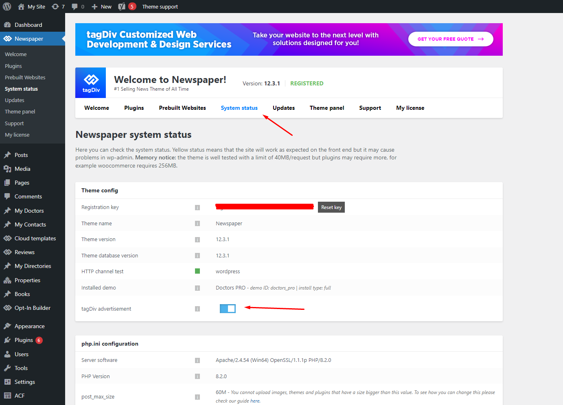Click GET YOUR FREE QUOTE button
The height and width of the screenshot is (405, 563).
pyautogui.click(x=451, y=39)
